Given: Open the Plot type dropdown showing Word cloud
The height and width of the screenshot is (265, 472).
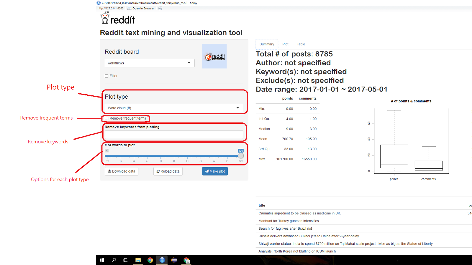Looking at the screenshot, I should point(174,108).
